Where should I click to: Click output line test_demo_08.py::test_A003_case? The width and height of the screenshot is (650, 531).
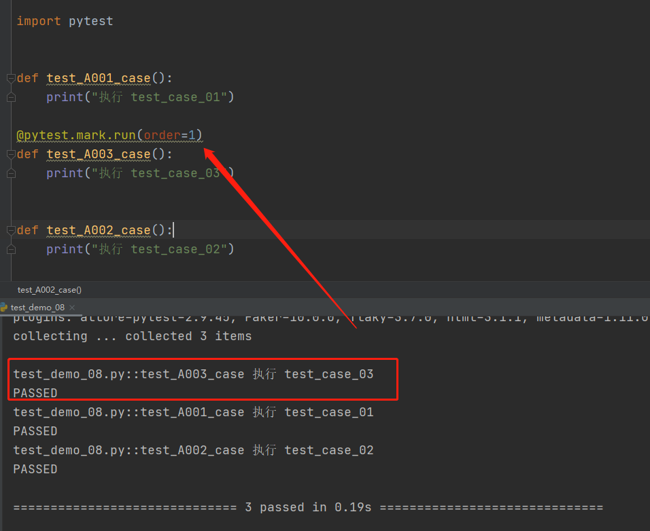[193, 374]
